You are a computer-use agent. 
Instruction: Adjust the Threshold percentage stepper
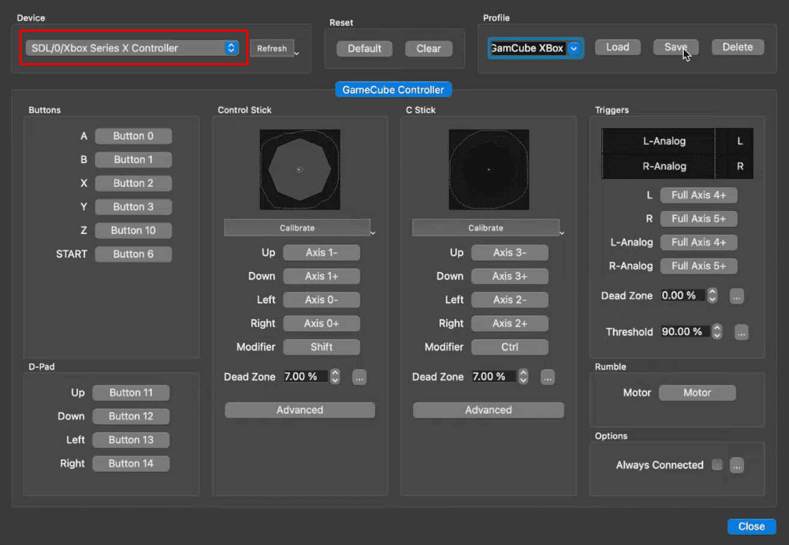tap(717, 332)
